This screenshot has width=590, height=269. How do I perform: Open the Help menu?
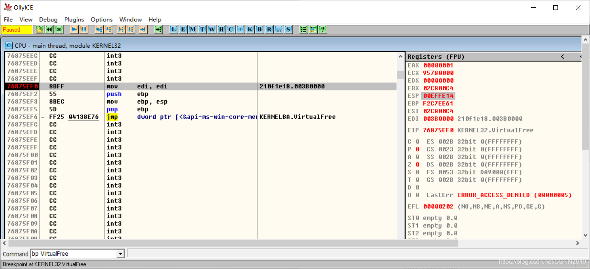click(x=155, y=19)
